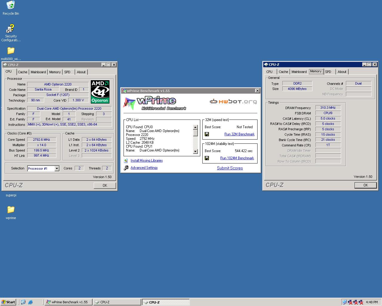The height and width of the screenshot is (306, 382).
Task: Close the wPrime Benchmark window
Action: [x=257, y=91]
